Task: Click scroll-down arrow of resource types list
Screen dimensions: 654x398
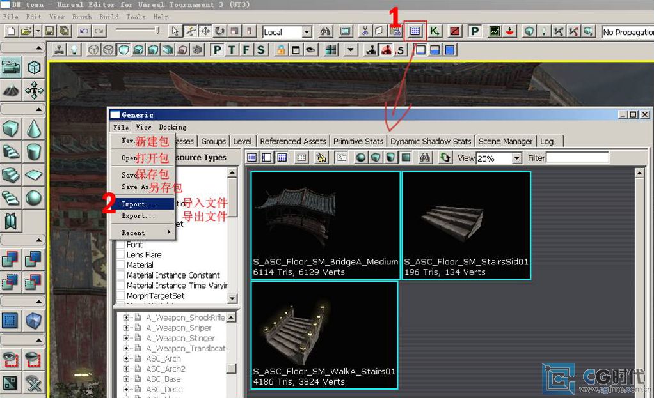Action: pos(232,298)
